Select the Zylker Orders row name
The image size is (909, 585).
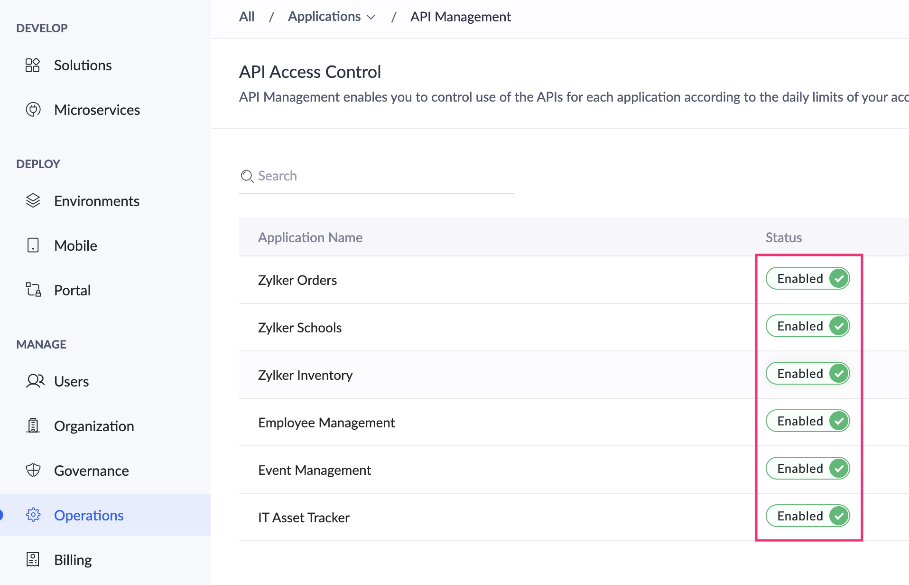[297, 280]
